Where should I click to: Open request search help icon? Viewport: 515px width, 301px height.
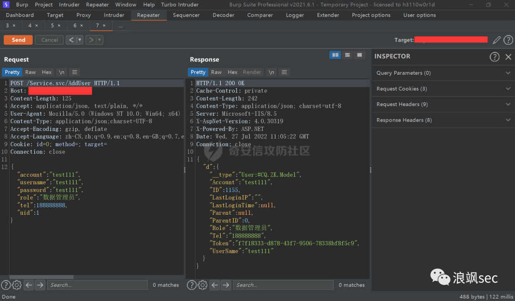click(6, 285)
